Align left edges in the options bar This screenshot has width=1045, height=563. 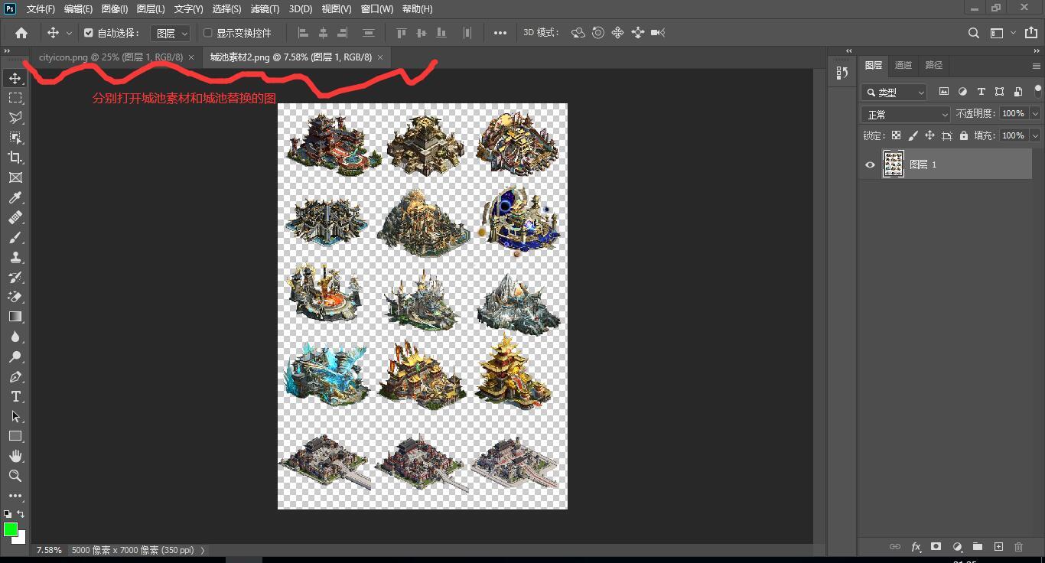303,33
